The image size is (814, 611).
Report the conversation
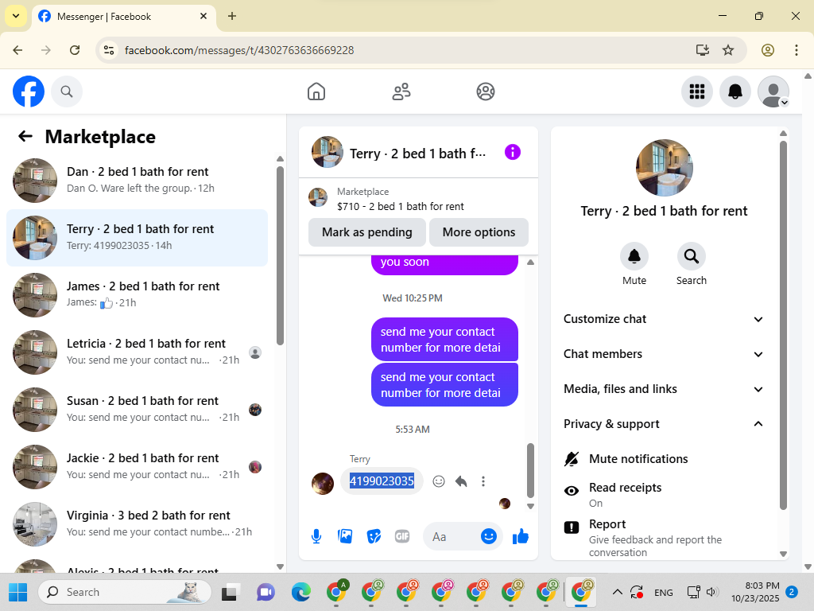click(x=664, y=537)
